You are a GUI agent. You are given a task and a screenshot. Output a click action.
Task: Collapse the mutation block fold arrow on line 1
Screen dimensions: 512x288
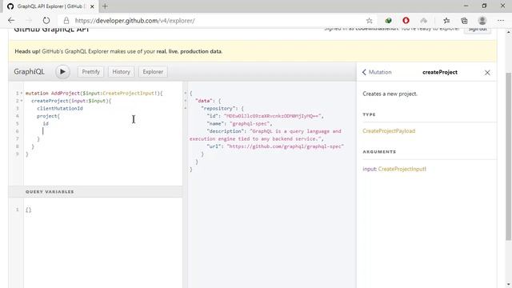tap(22, 93)
